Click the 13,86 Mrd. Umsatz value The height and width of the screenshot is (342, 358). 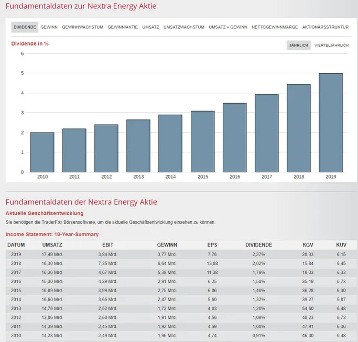click(x=52, y=317)
